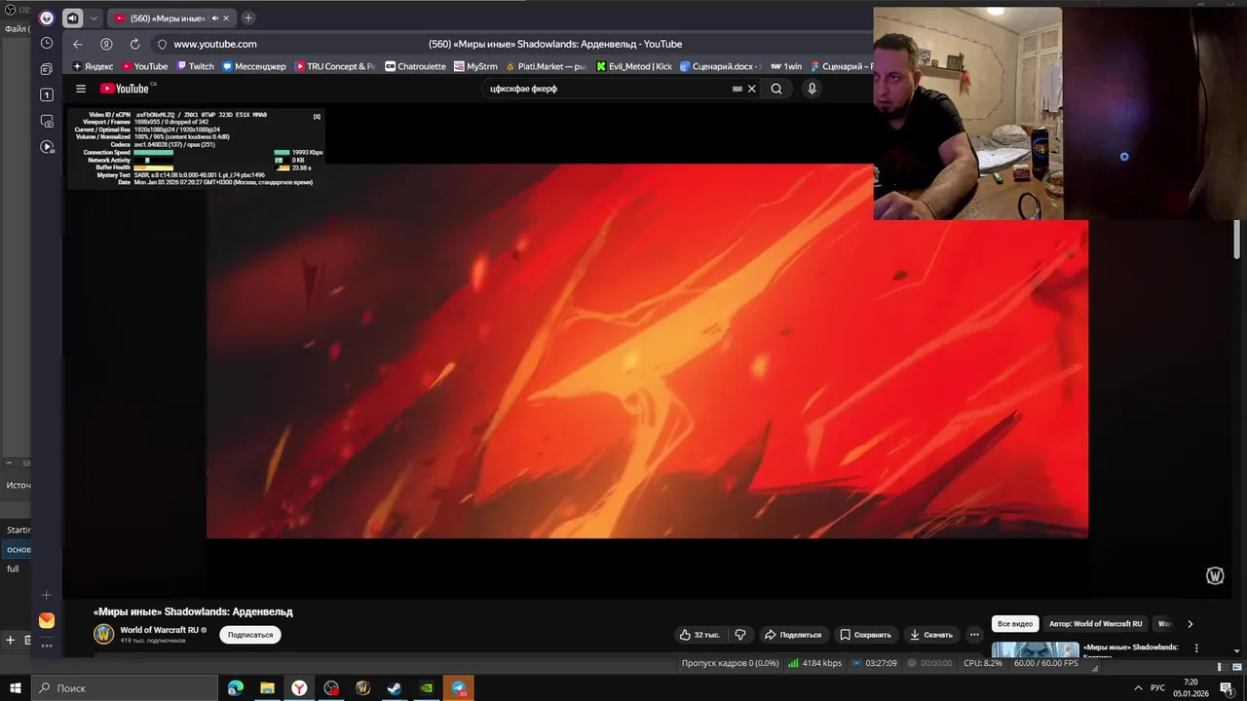Add sidebar app with plus icon
1247x701 pixels.
(x=46, y=595)
